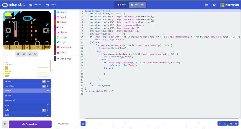
Task: Click the micro:bit logo
Action: coord(14,5)
